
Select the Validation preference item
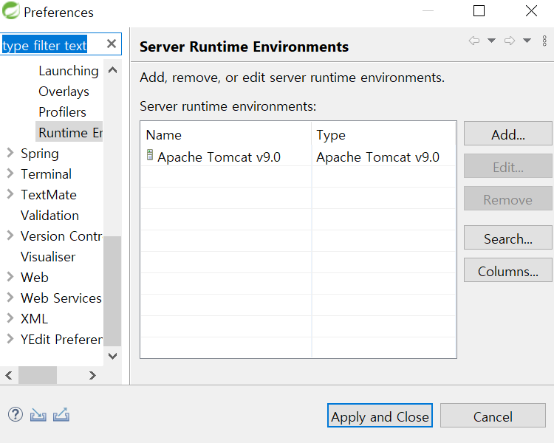[x=49, y=216]
